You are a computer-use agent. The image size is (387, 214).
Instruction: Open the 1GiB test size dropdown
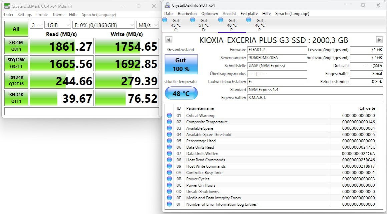(x=58, y=25)
